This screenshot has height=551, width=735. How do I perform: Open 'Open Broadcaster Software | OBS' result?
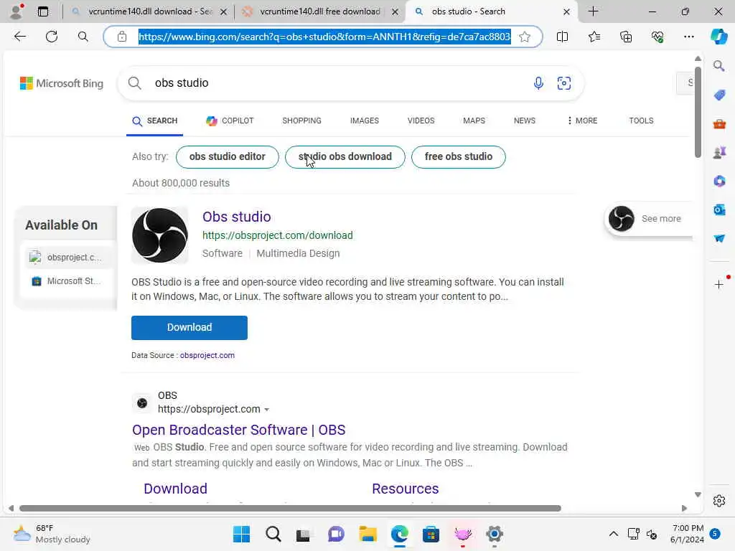tap(238, 430)
